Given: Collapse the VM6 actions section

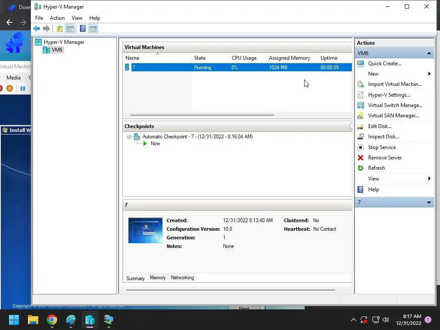Looking at the screenshot, I should tap(429, 53).
